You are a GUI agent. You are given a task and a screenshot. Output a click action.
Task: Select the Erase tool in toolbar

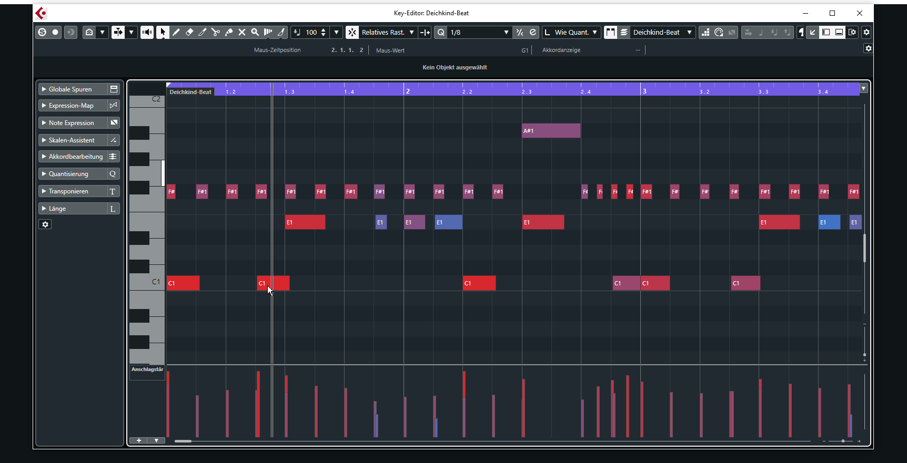pos(189,32)
